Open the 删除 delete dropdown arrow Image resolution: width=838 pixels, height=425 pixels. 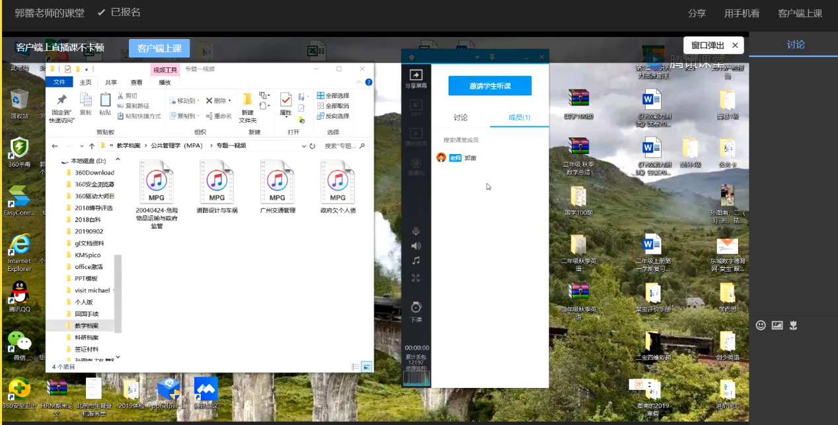[x=229, y=100]
